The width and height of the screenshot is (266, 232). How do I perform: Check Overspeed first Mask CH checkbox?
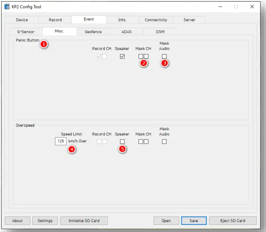141,141
